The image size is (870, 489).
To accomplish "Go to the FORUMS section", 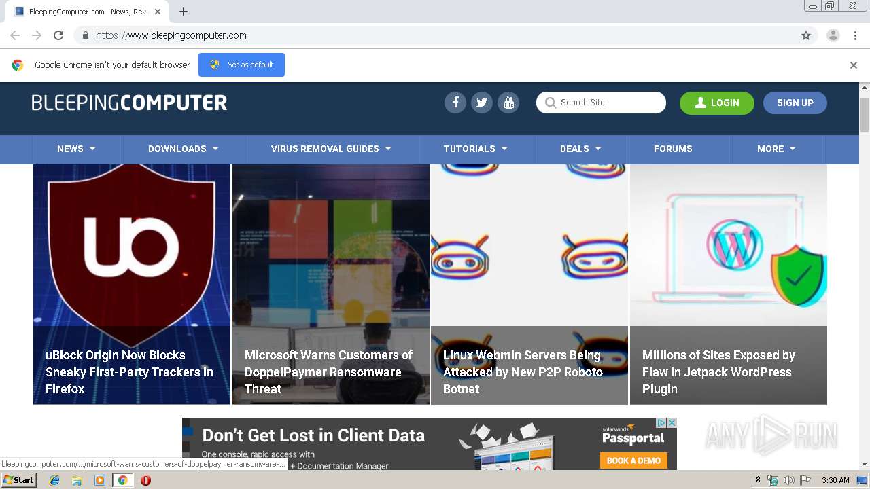I will pyautogui.click(x=673, y=149).
